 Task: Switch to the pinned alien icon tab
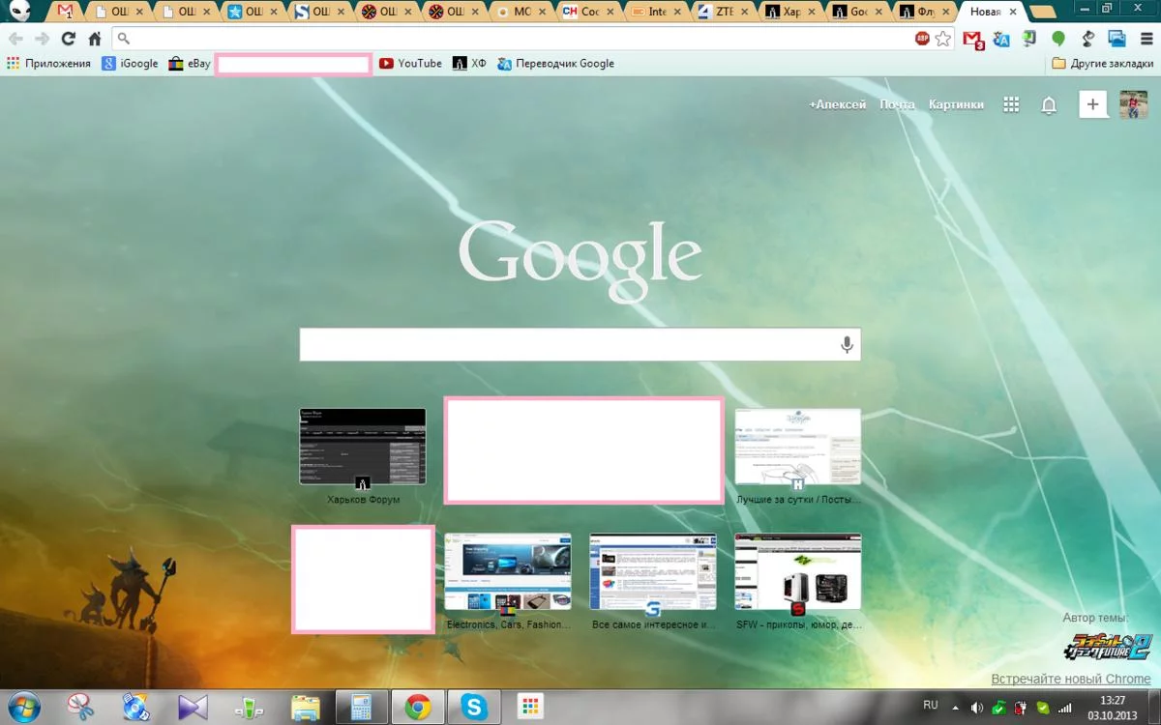click(21, 12)
